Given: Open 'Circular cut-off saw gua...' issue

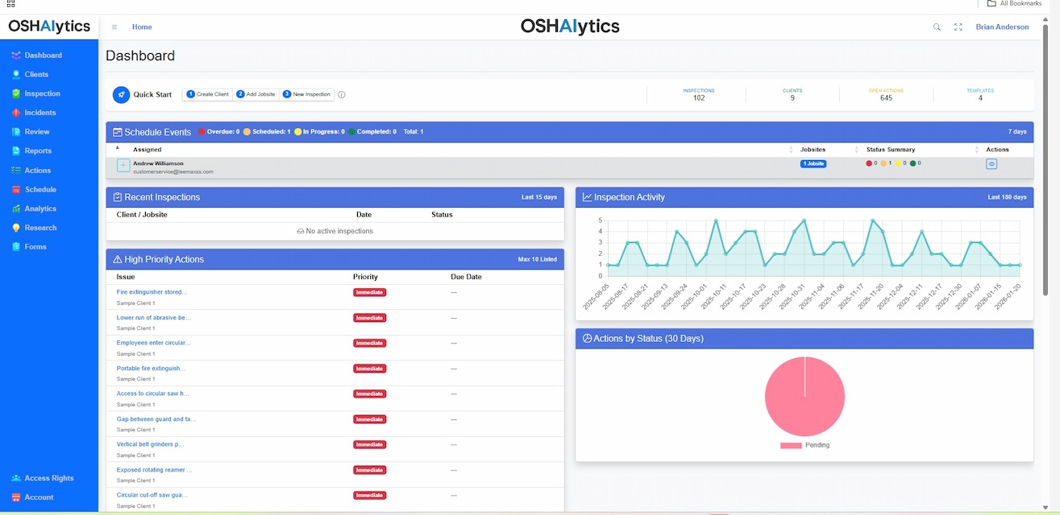Looking at the screenshot, I should (x=152, y=495).
